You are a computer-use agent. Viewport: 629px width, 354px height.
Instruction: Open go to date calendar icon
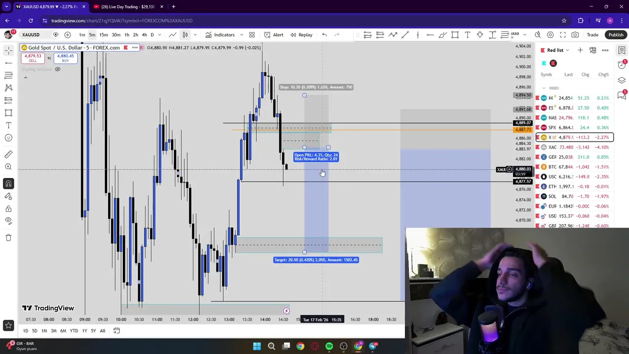[116, 331]
